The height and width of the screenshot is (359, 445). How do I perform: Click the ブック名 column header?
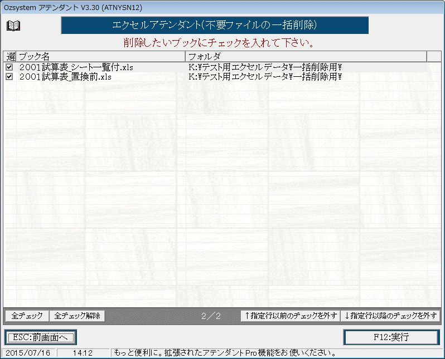pos(101,56)
